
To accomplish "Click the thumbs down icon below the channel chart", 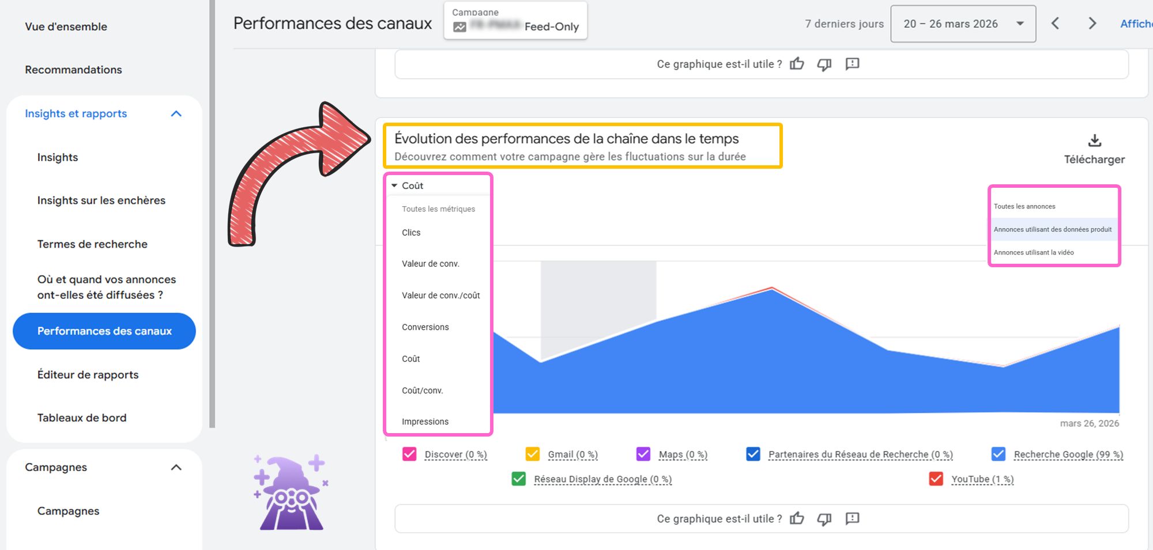I will click(x=824, y=518).
